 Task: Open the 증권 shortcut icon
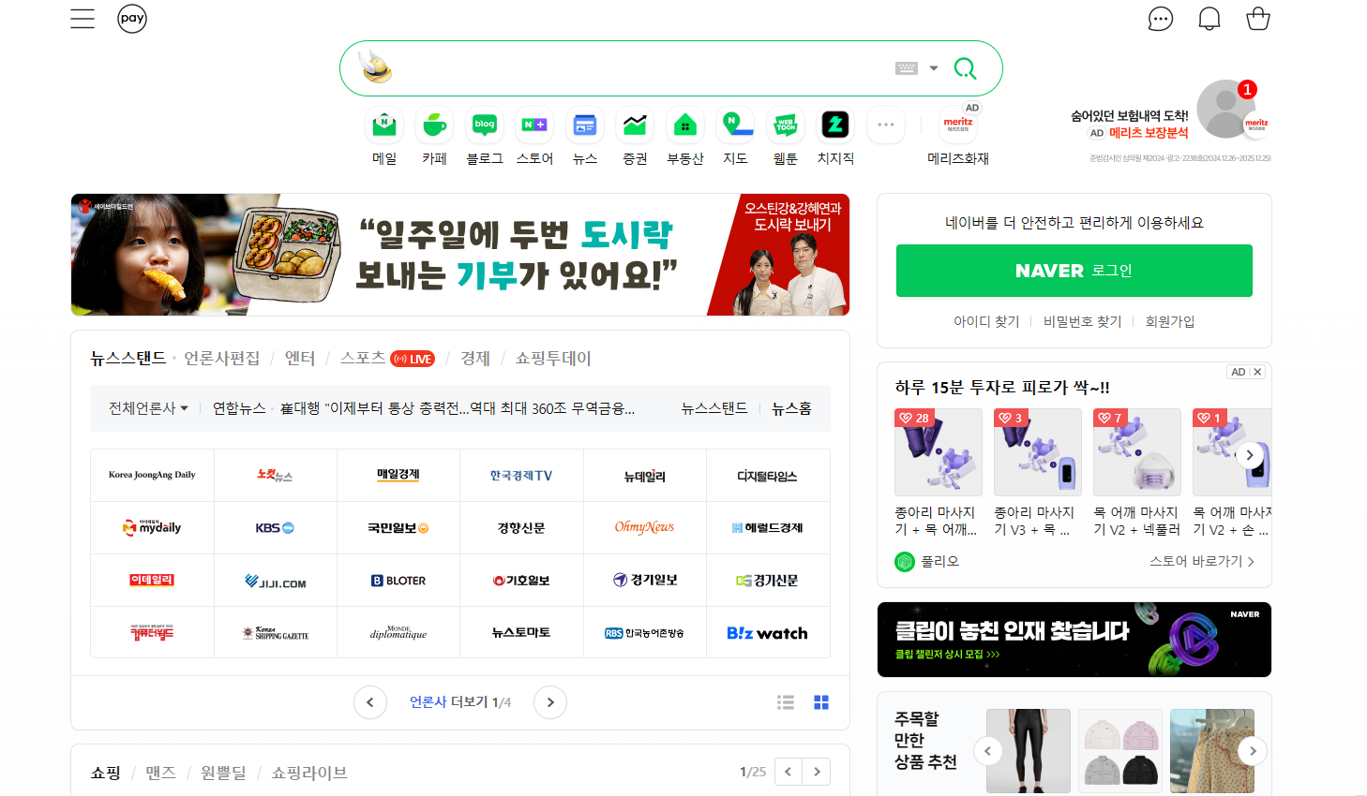point(635,136)
